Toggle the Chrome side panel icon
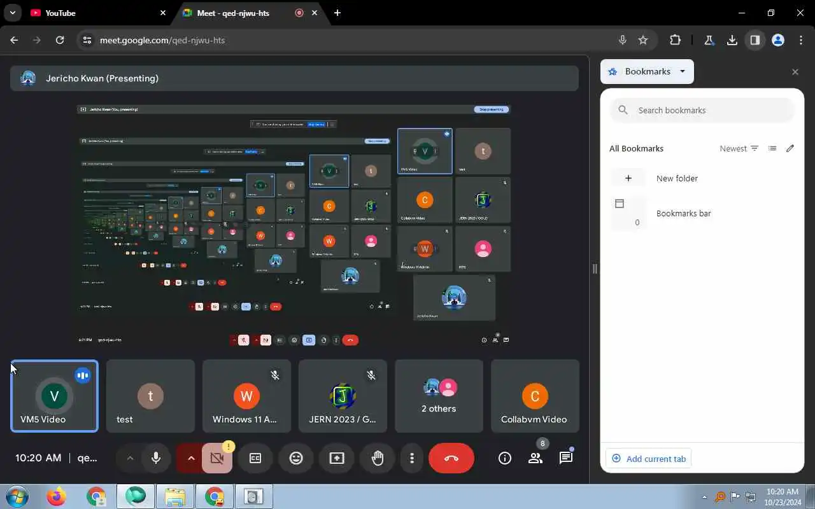The image size is (815, 509). 755,40
